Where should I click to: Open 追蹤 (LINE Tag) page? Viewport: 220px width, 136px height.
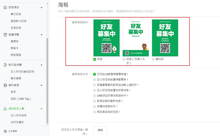[x=21, y=99]
